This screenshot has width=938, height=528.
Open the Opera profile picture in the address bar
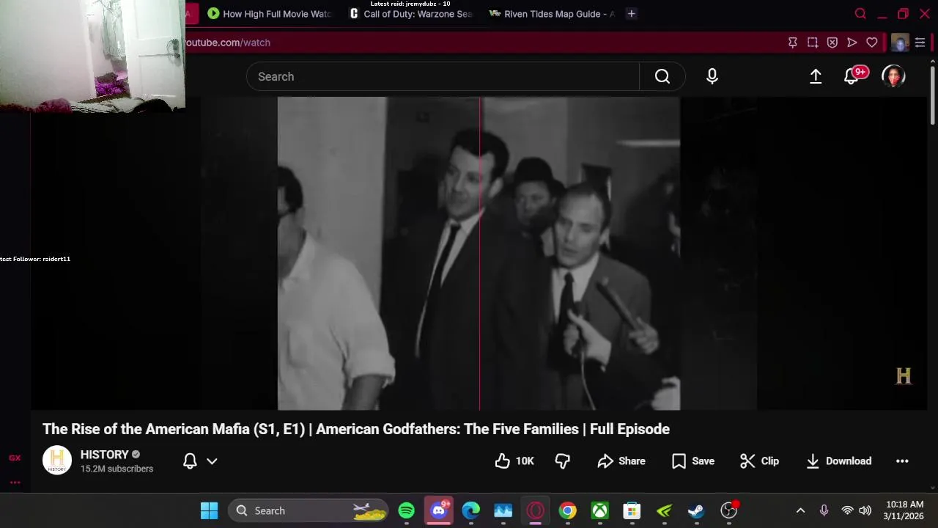[900, 43]
